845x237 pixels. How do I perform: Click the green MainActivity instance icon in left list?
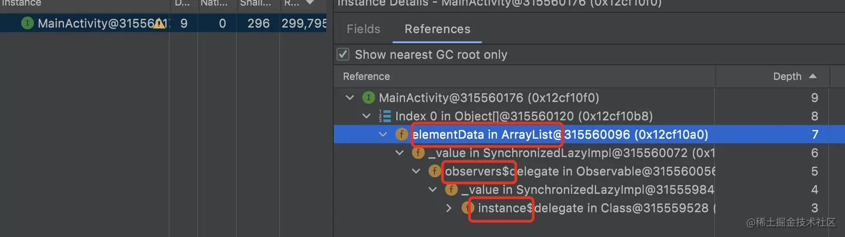pyautogui.click(x=27, y=23)
